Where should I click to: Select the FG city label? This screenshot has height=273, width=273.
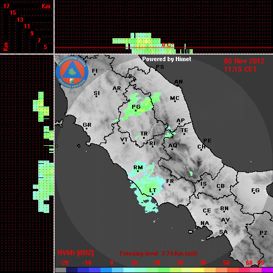click(x=256, y=191)
